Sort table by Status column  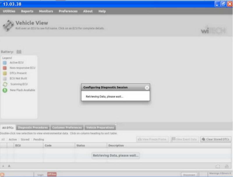tap(91, 146)
